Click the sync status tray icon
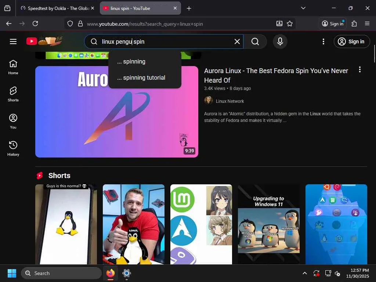The width and height of the screenshot is (376, 282). coord(316,273)
